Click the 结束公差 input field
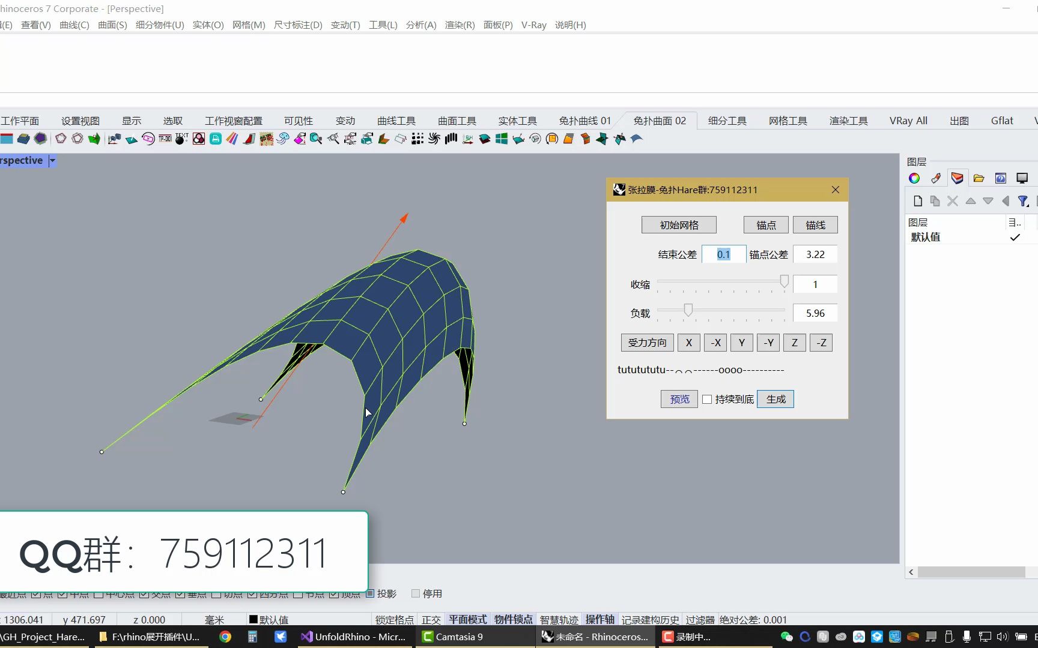1038x648 pixels. tap(724, 254)
